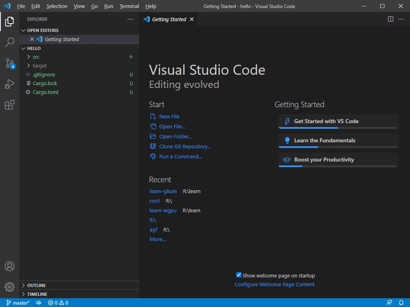Open Boost your Productivity walkthrough
410x307 pixels.
[338, 160]
